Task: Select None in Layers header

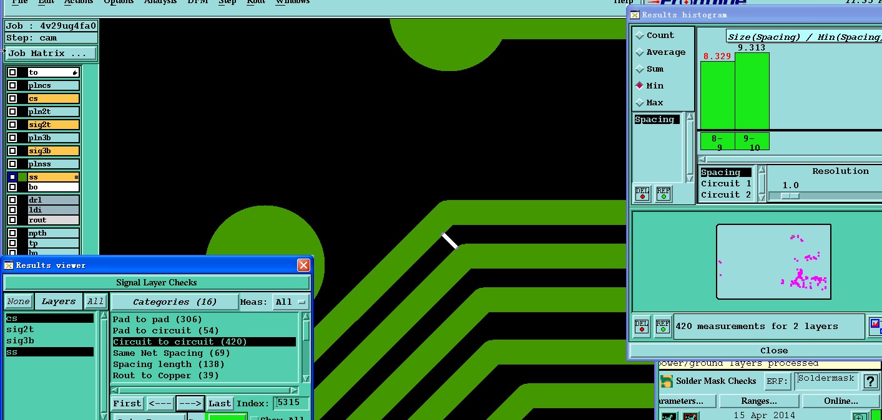Action: pyautogui.click(x=19, y=302)
